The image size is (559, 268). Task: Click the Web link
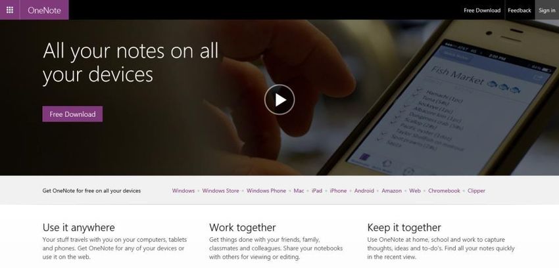(x=415, y=190)
